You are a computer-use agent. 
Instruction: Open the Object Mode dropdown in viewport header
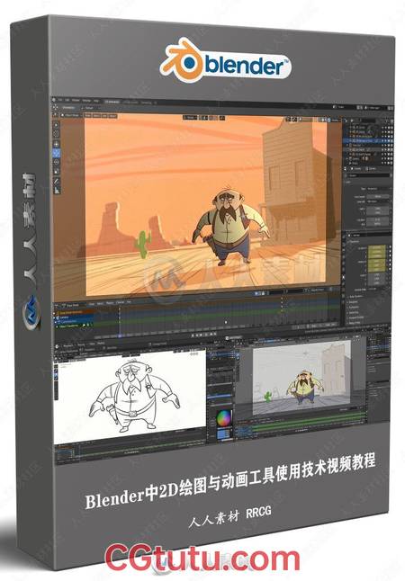pos(72,115)
